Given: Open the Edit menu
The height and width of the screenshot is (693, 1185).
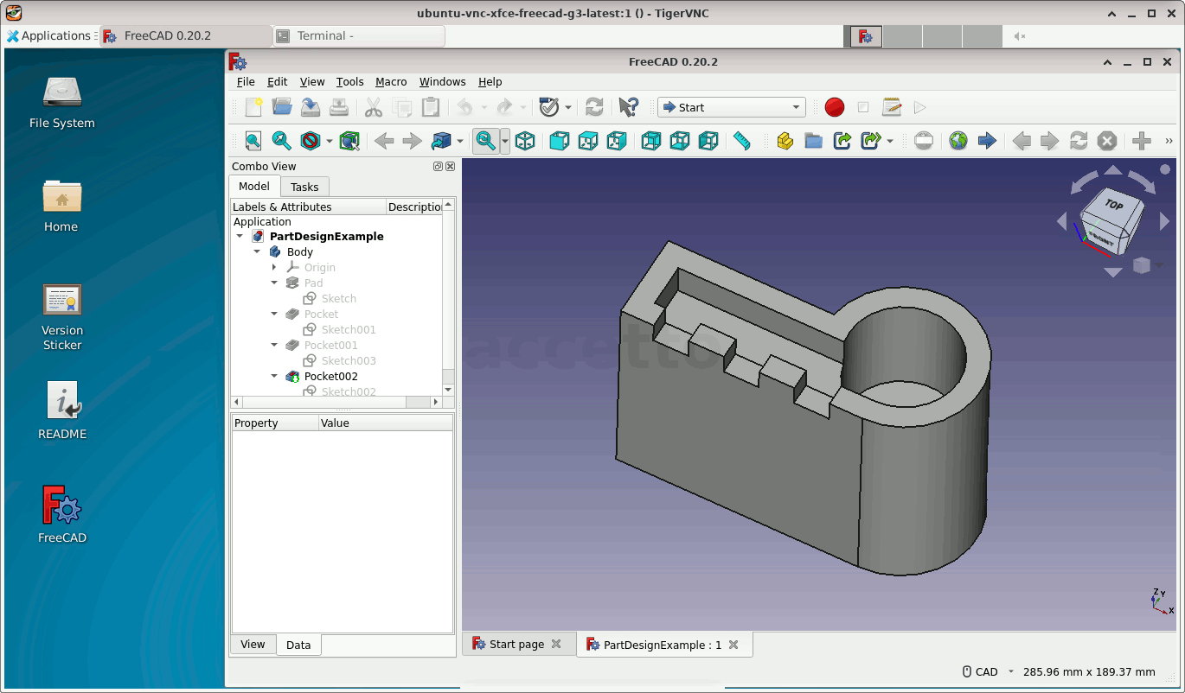Looking at the screenshot, I should [278, 81].
